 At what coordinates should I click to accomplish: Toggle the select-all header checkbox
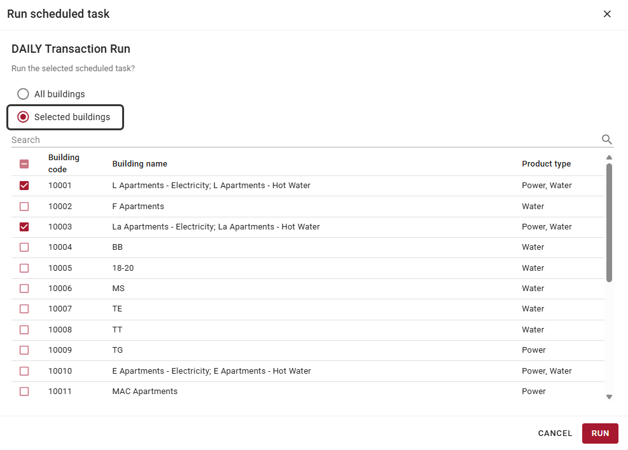tap(24, 163)
